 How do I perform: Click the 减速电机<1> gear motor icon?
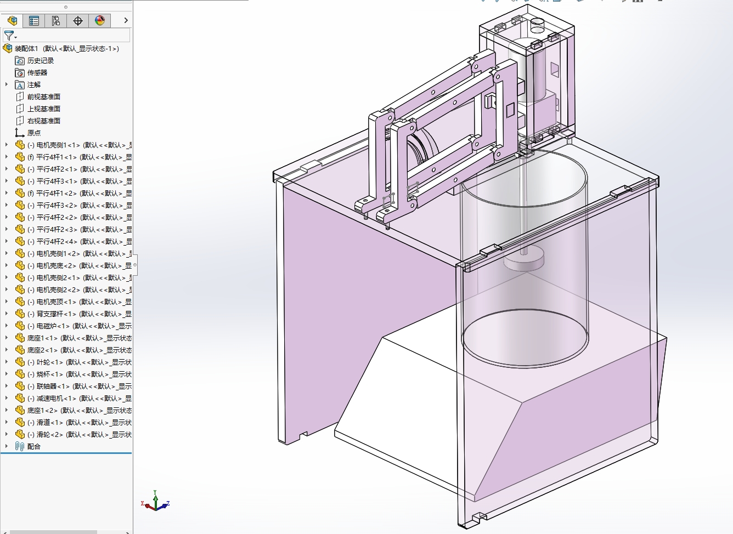(20, 398)
